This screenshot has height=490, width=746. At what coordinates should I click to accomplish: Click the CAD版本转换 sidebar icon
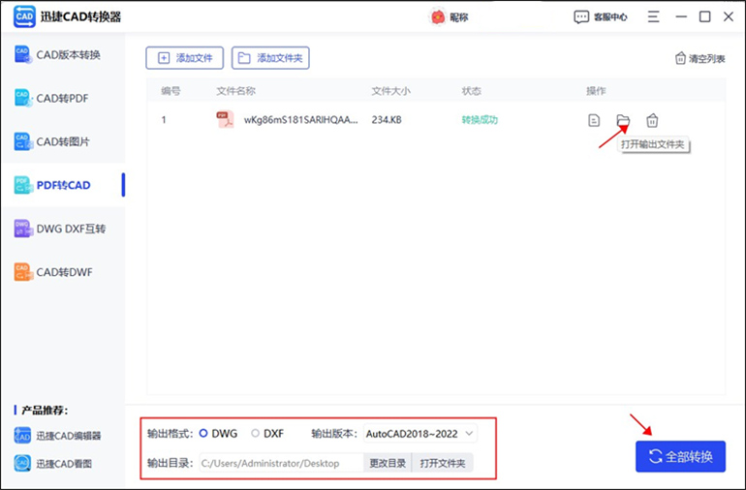click(23, 54)
